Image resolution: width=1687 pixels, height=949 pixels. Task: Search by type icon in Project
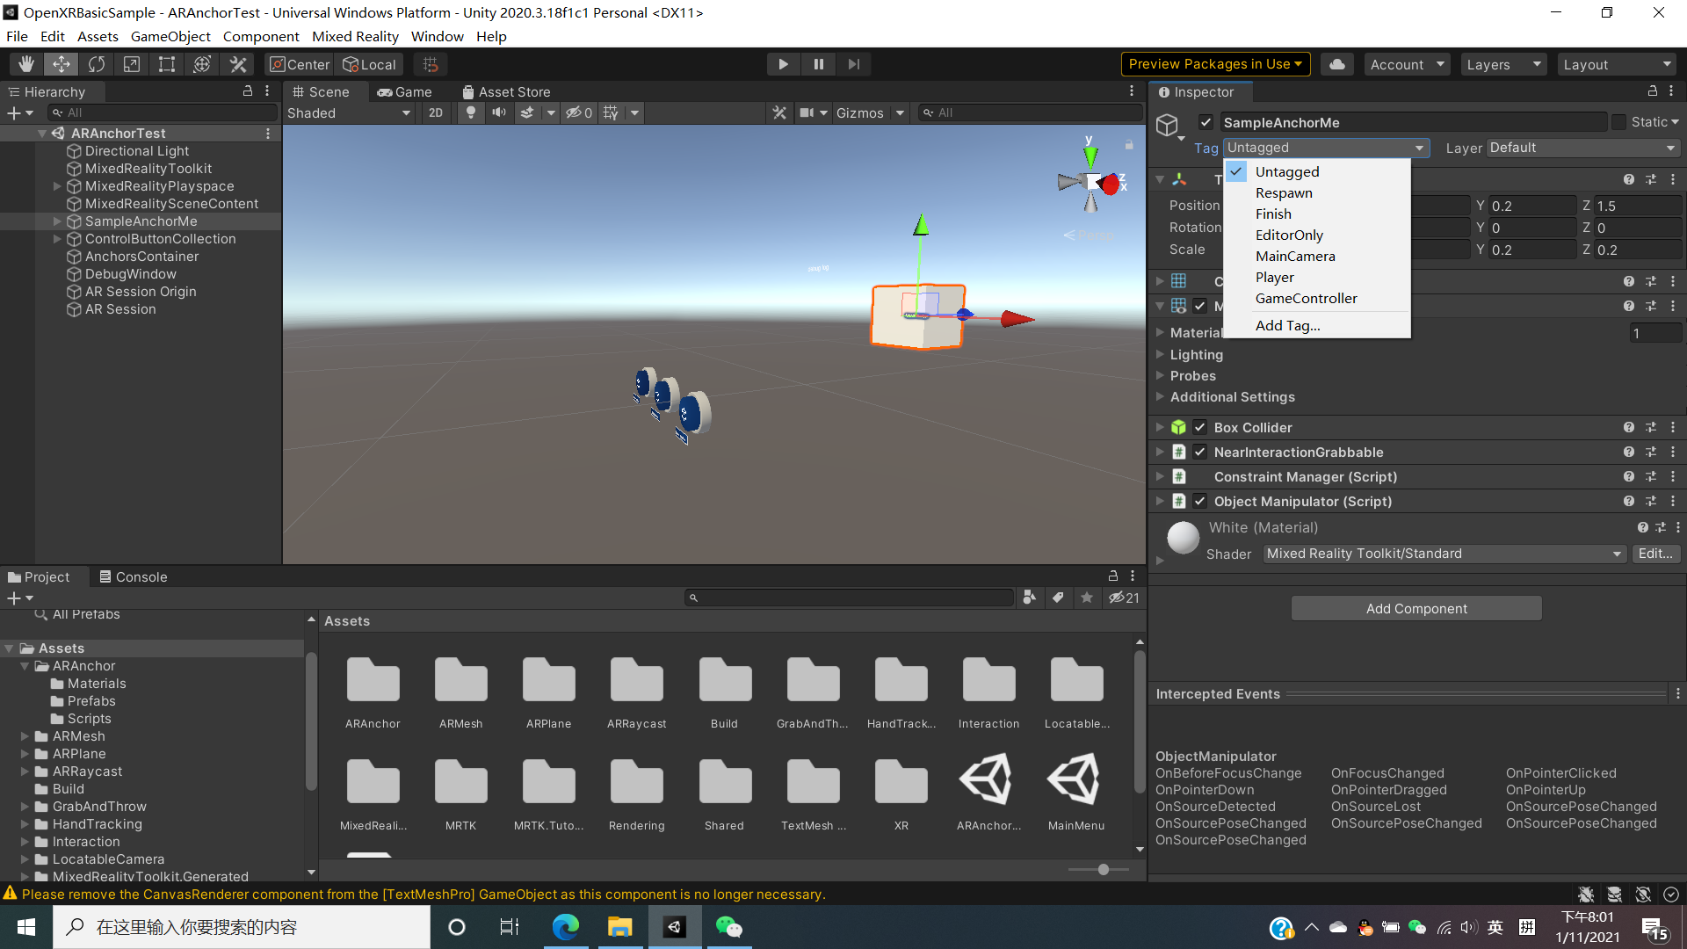tap(1029, 598)
